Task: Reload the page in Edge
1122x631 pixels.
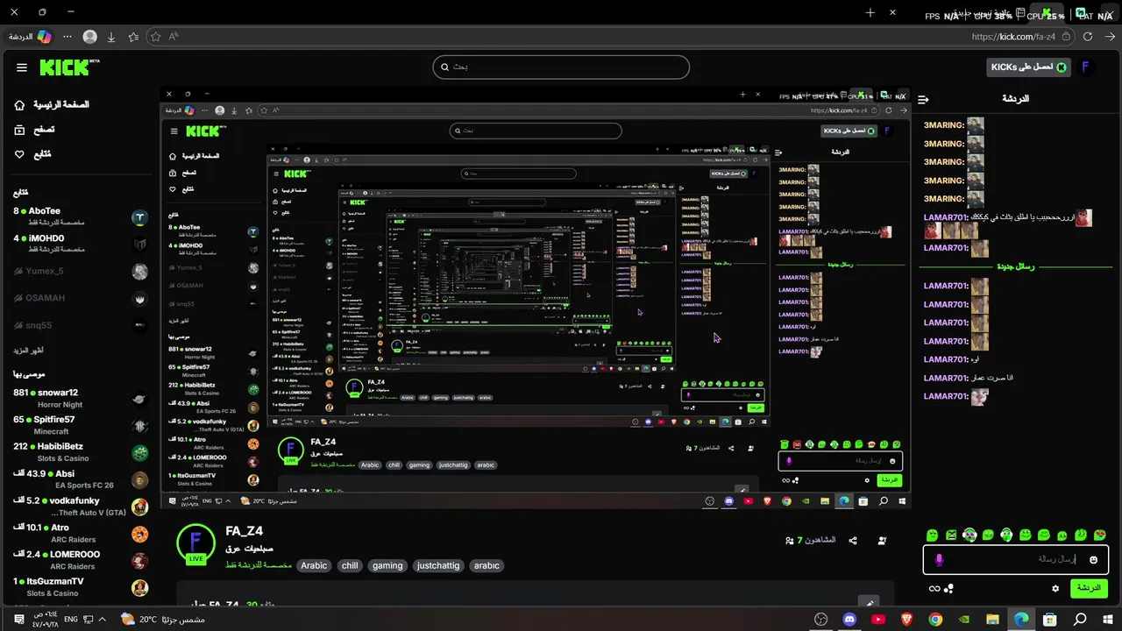Action: tap(1088, 37)
